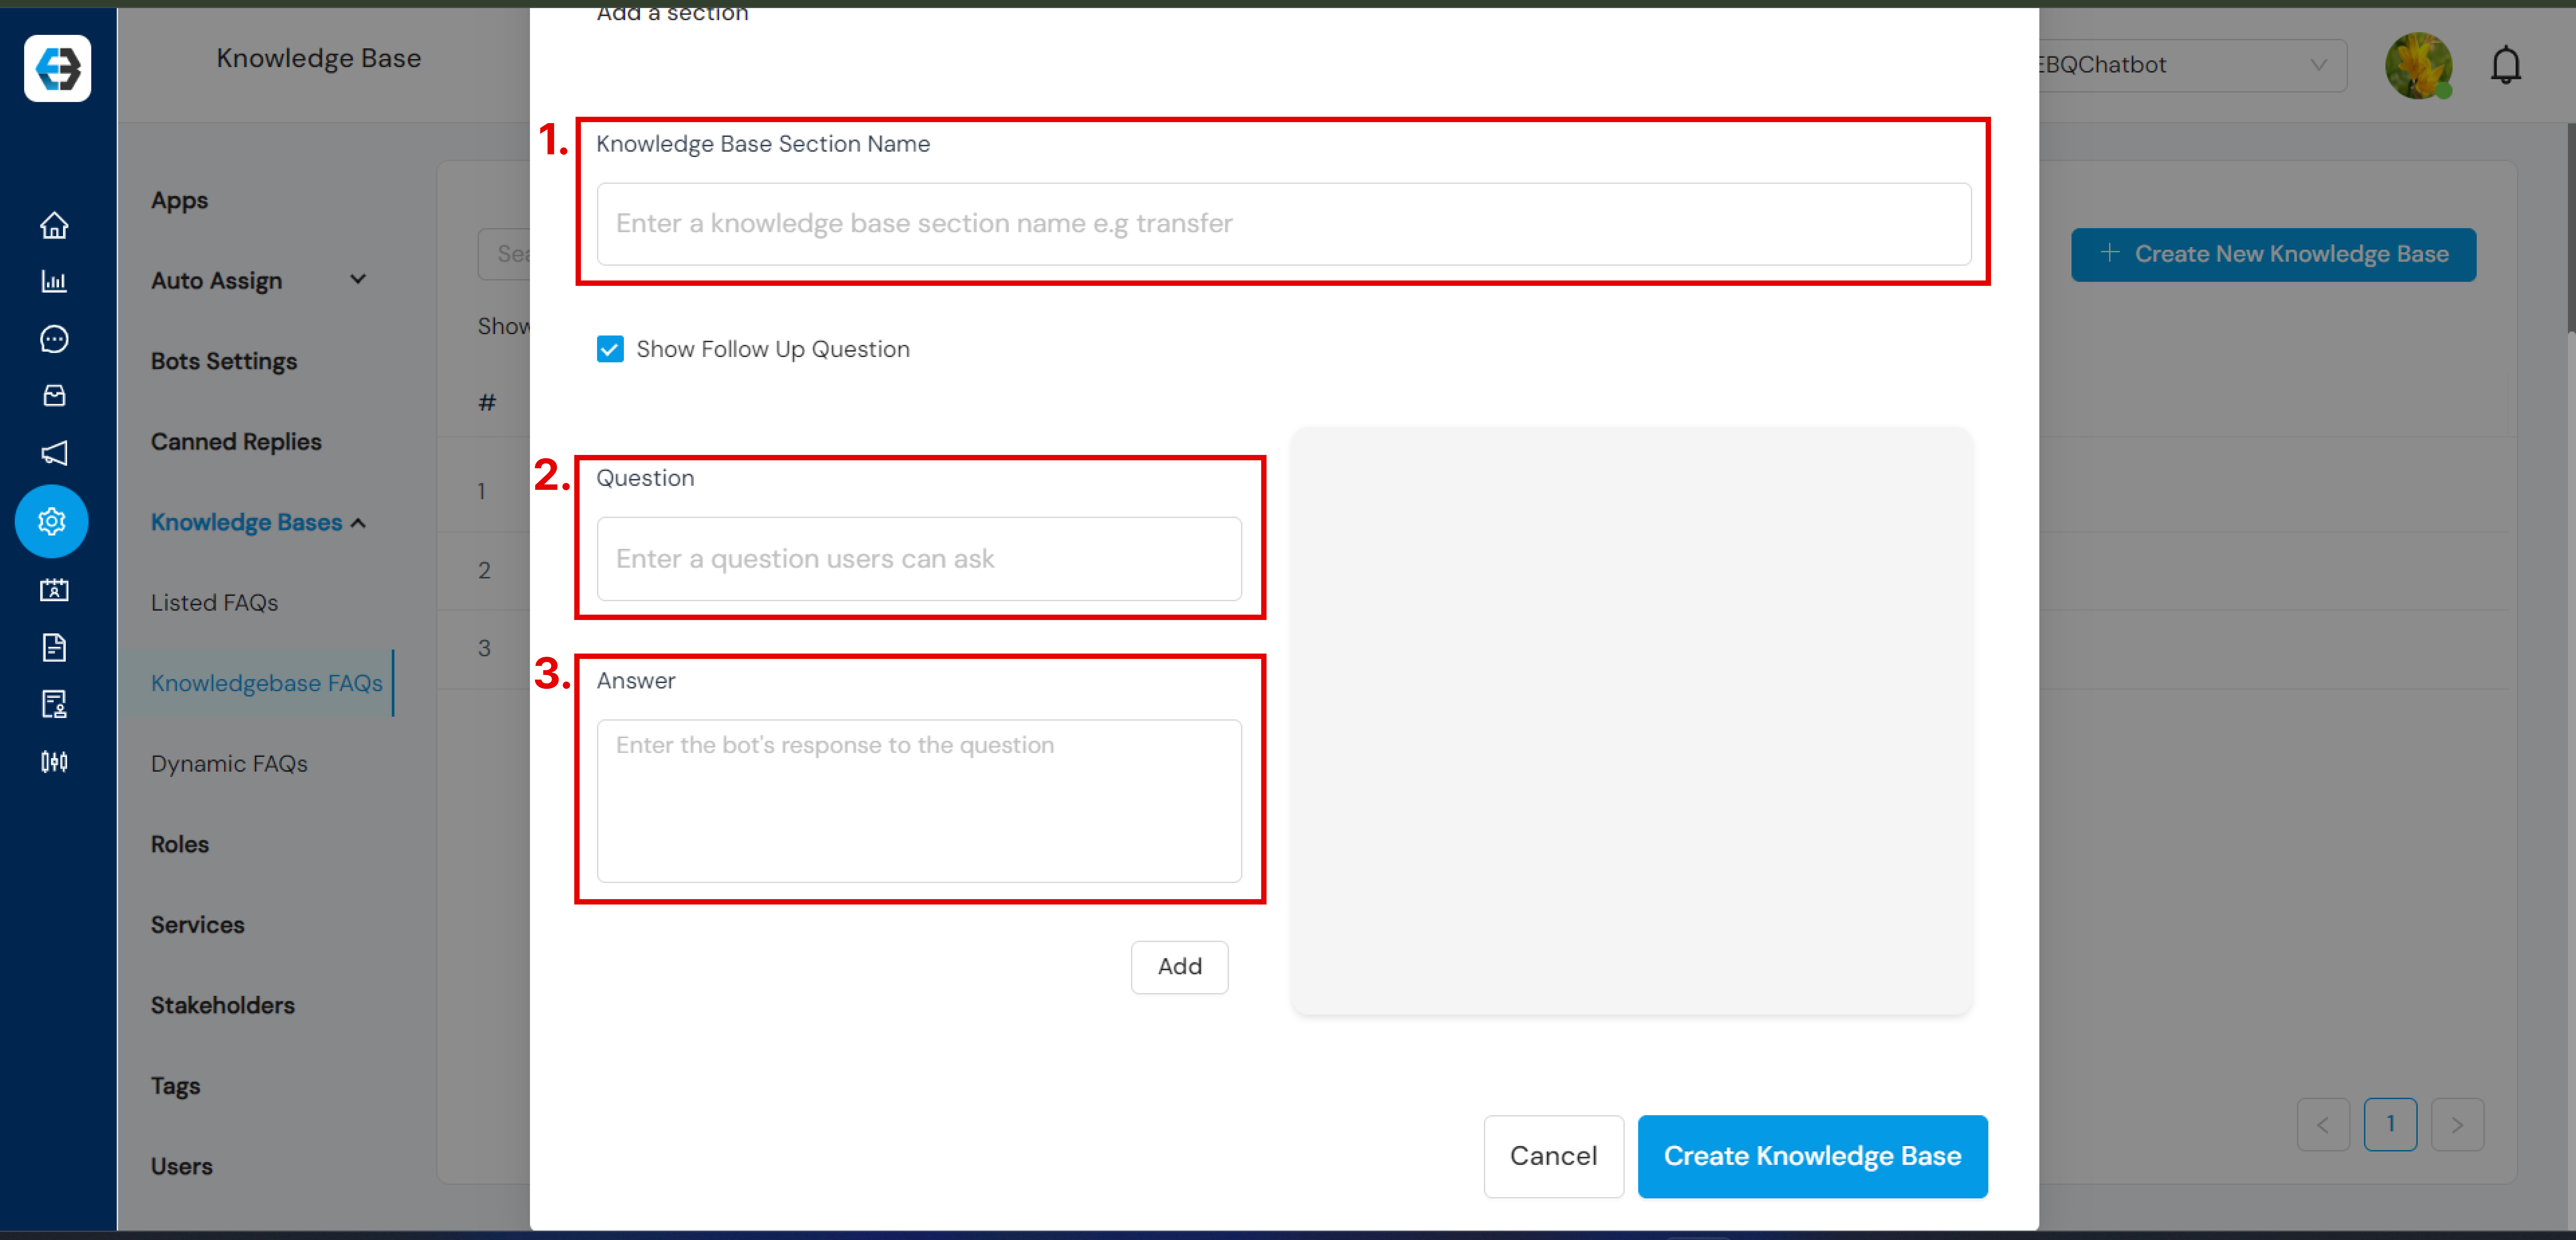Uncheck Show Follow Up Question checkbox

pos(610,349)
